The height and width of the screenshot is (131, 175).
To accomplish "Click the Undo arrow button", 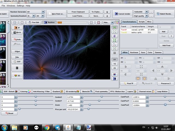I will pyautogui.click(x=17, y=39).
